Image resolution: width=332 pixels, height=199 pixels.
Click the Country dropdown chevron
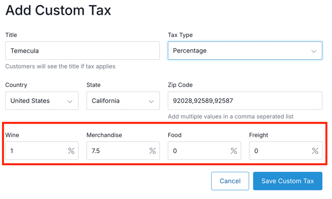coord(70,101)
